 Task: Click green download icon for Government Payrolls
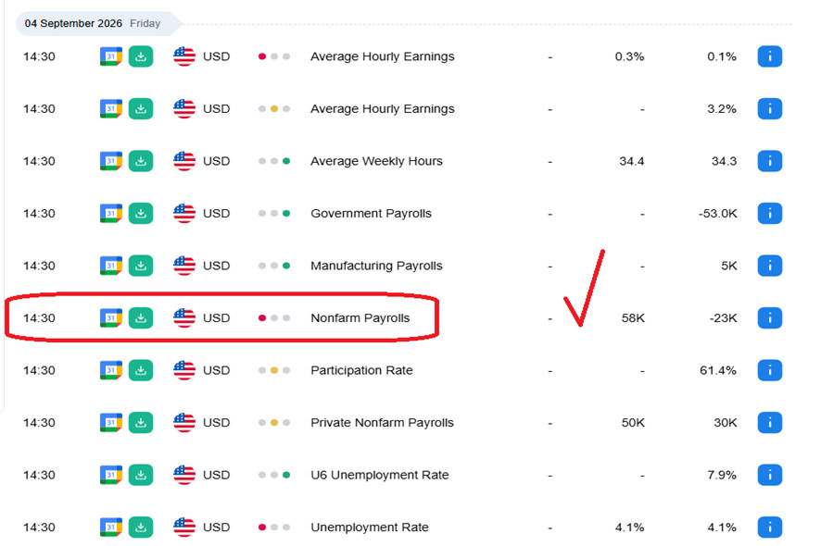(x=141, y=214)
